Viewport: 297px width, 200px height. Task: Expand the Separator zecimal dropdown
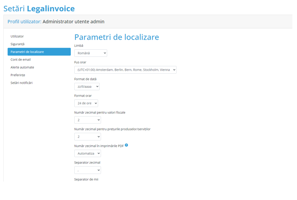pyautogui.click(x=87, y=170)
